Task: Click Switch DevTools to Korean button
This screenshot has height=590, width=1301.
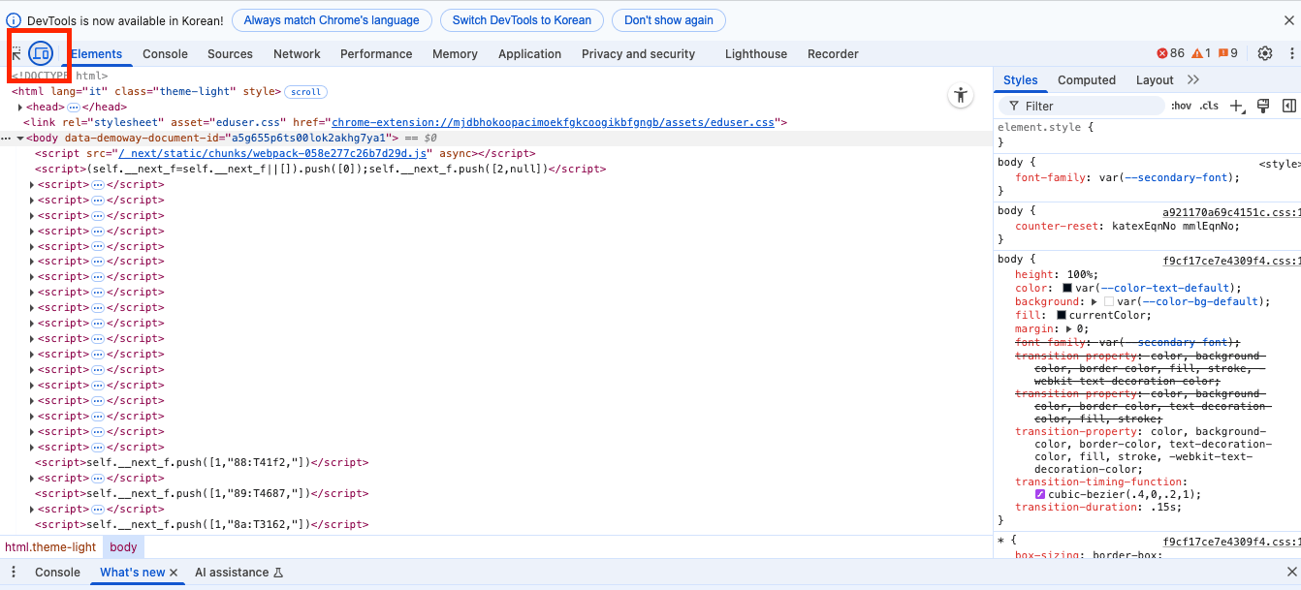Action: [x=522, y=20]
